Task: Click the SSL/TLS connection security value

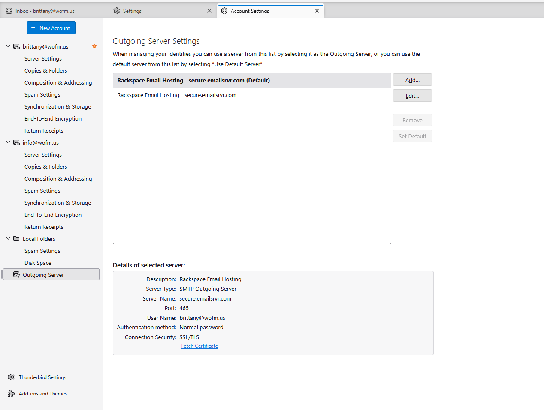Action: [189, 337]
